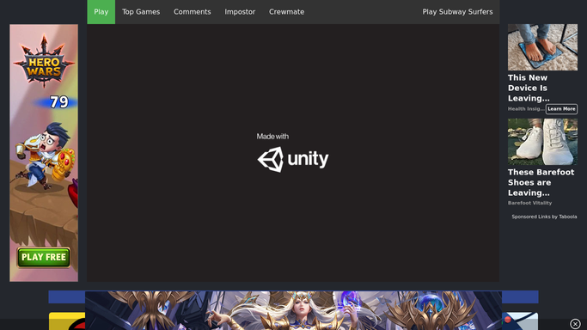Screen dimensions: 587x330
Task: Open Sponsored Links by Taboola
Action: pos(544,217)
